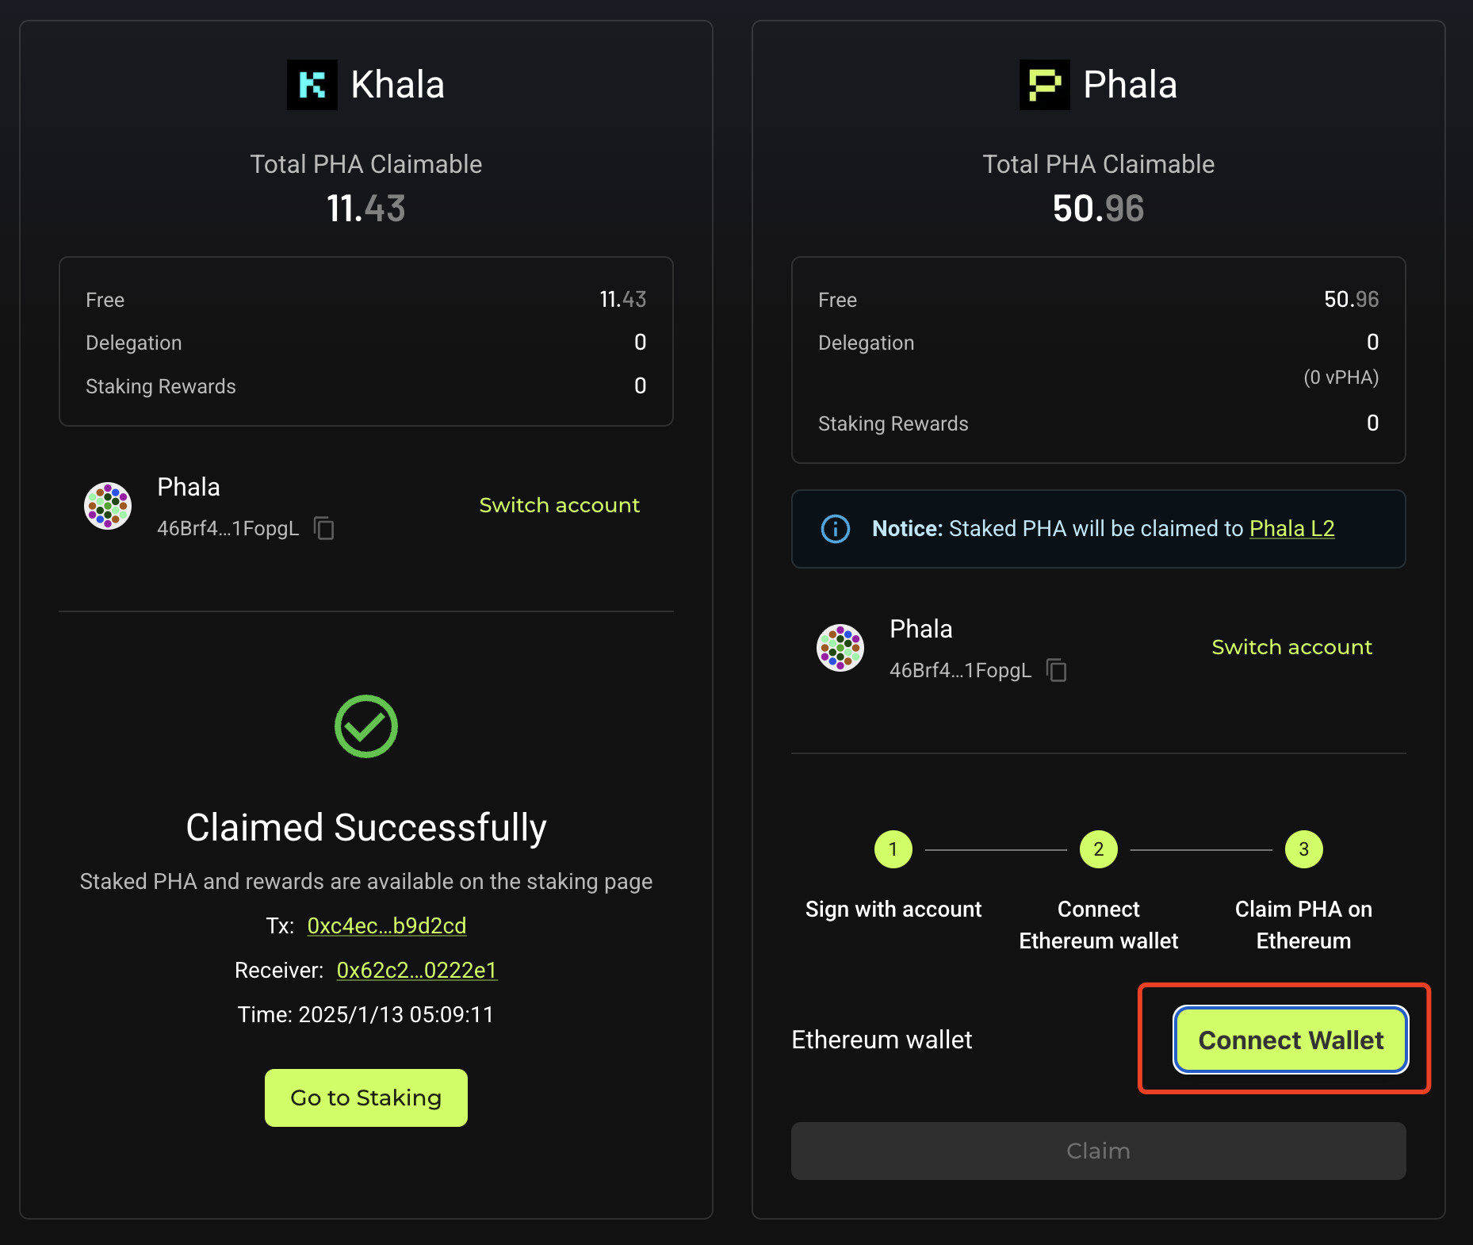Click the green success checkmark icon
Image resolution: width=1473 pixels, height=1245 pixels.
click(365, 726)
